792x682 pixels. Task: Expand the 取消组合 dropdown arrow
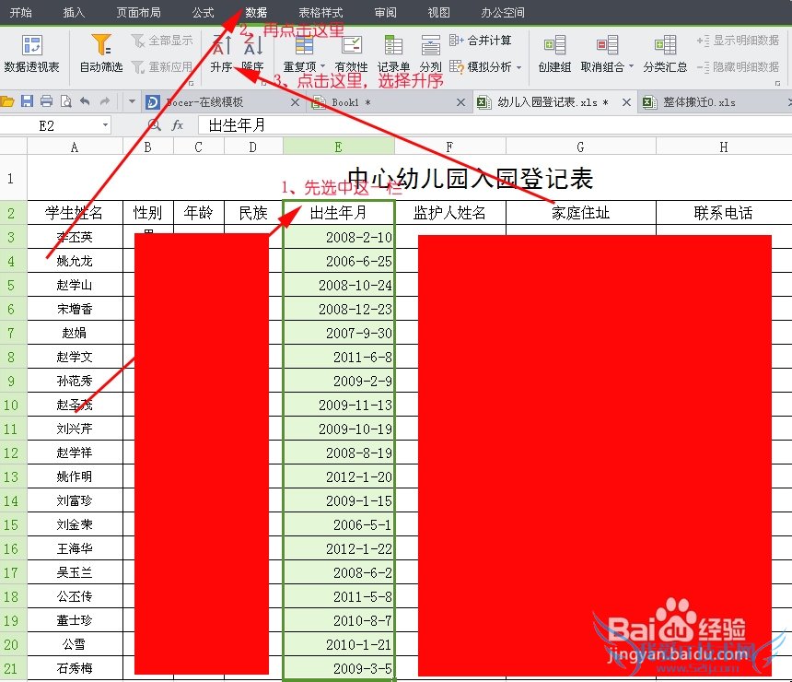point(631,66)
